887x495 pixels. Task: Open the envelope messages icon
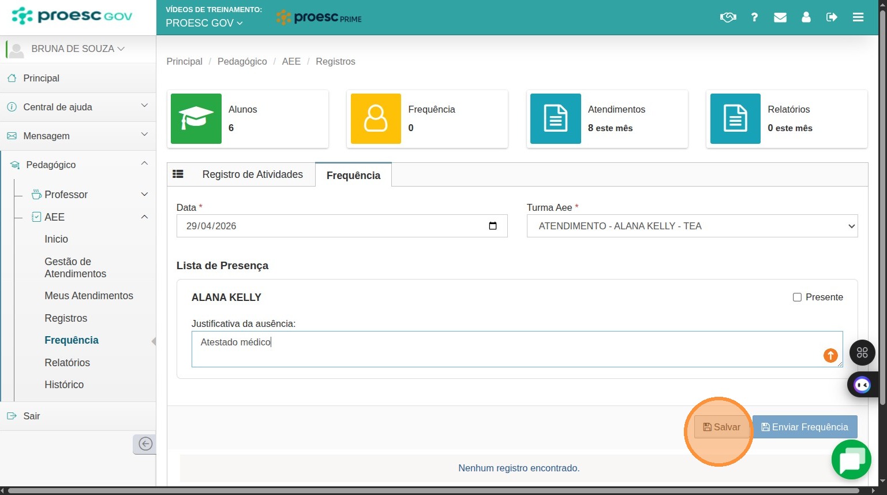tap(780, 17)
